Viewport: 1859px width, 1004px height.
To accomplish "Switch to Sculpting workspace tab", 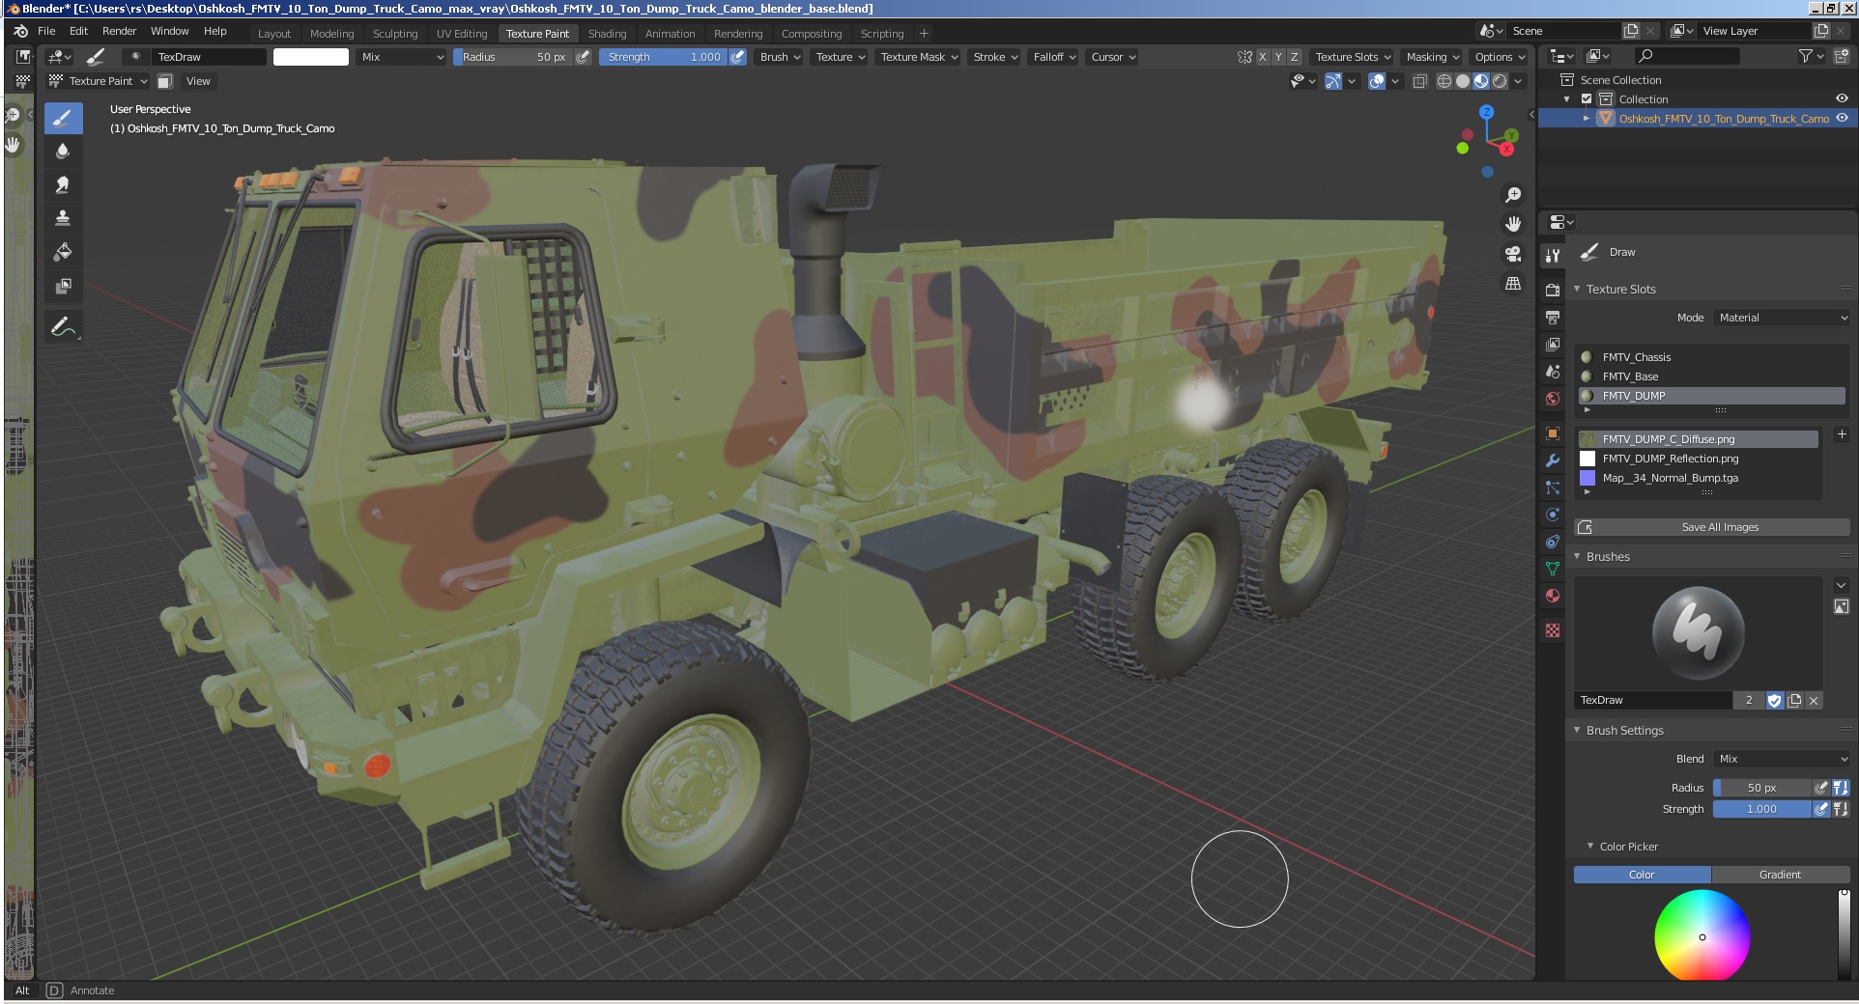I will [395, 34].
